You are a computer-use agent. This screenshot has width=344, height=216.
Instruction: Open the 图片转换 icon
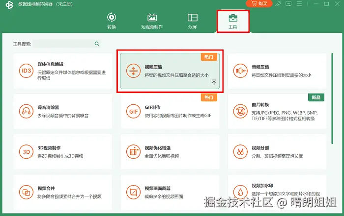click(240, 111)
